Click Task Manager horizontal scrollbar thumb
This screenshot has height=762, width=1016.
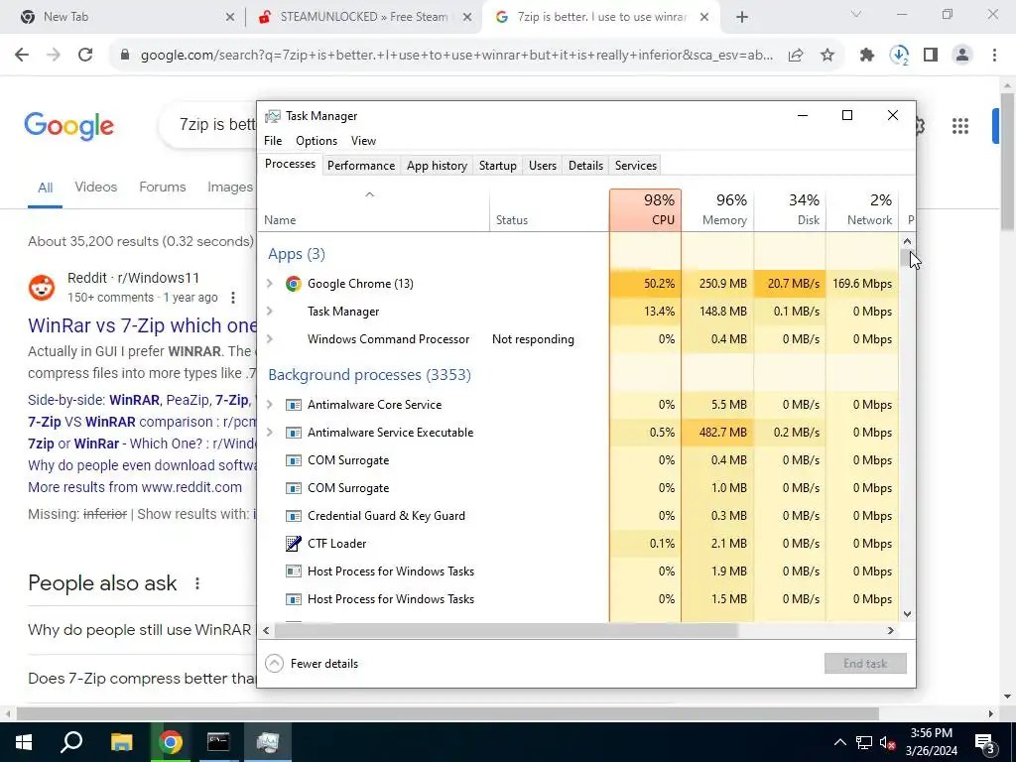[506, 630]
